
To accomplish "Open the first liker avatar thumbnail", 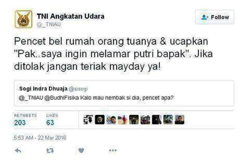I will [x=88, y=120].
